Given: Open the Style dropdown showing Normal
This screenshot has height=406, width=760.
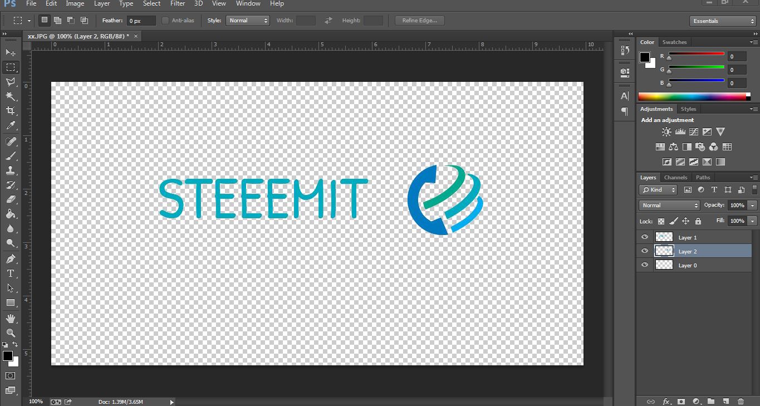Looking at the screenshot, I should [248, 21].
